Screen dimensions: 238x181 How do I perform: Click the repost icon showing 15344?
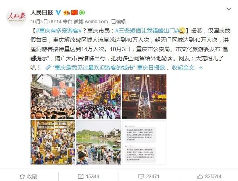80,176
